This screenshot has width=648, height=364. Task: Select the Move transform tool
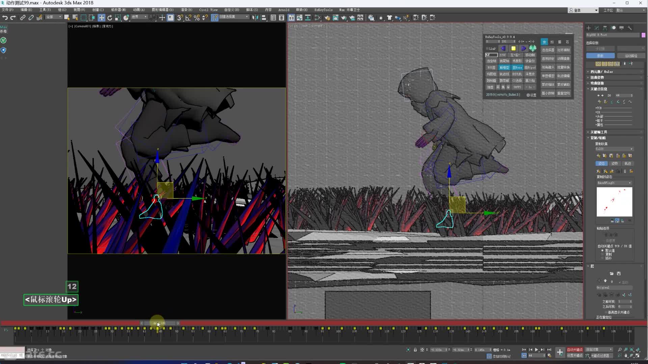point(101,18)
